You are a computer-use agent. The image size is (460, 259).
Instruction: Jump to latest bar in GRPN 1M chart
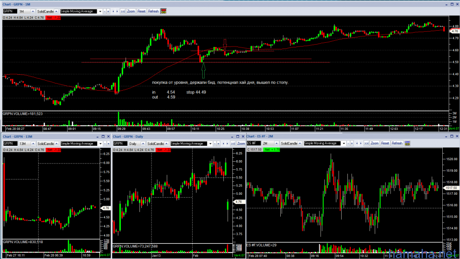(123, 11)
